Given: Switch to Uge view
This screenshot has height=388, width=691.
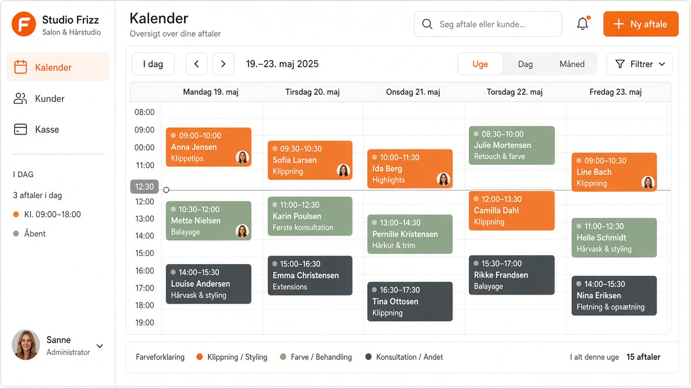Looking at the screenshot, I should (480, 64).
